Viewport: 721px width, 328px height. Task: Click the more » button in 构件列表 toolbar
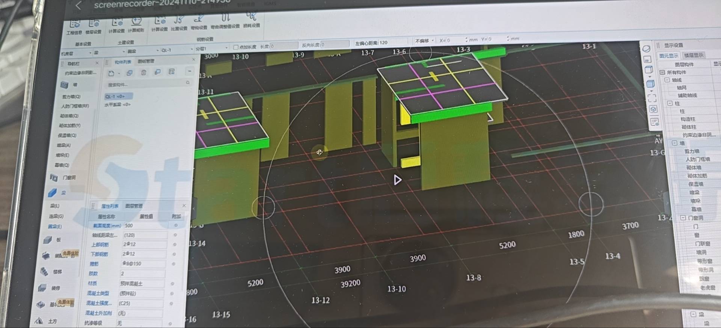pos(190,71)
